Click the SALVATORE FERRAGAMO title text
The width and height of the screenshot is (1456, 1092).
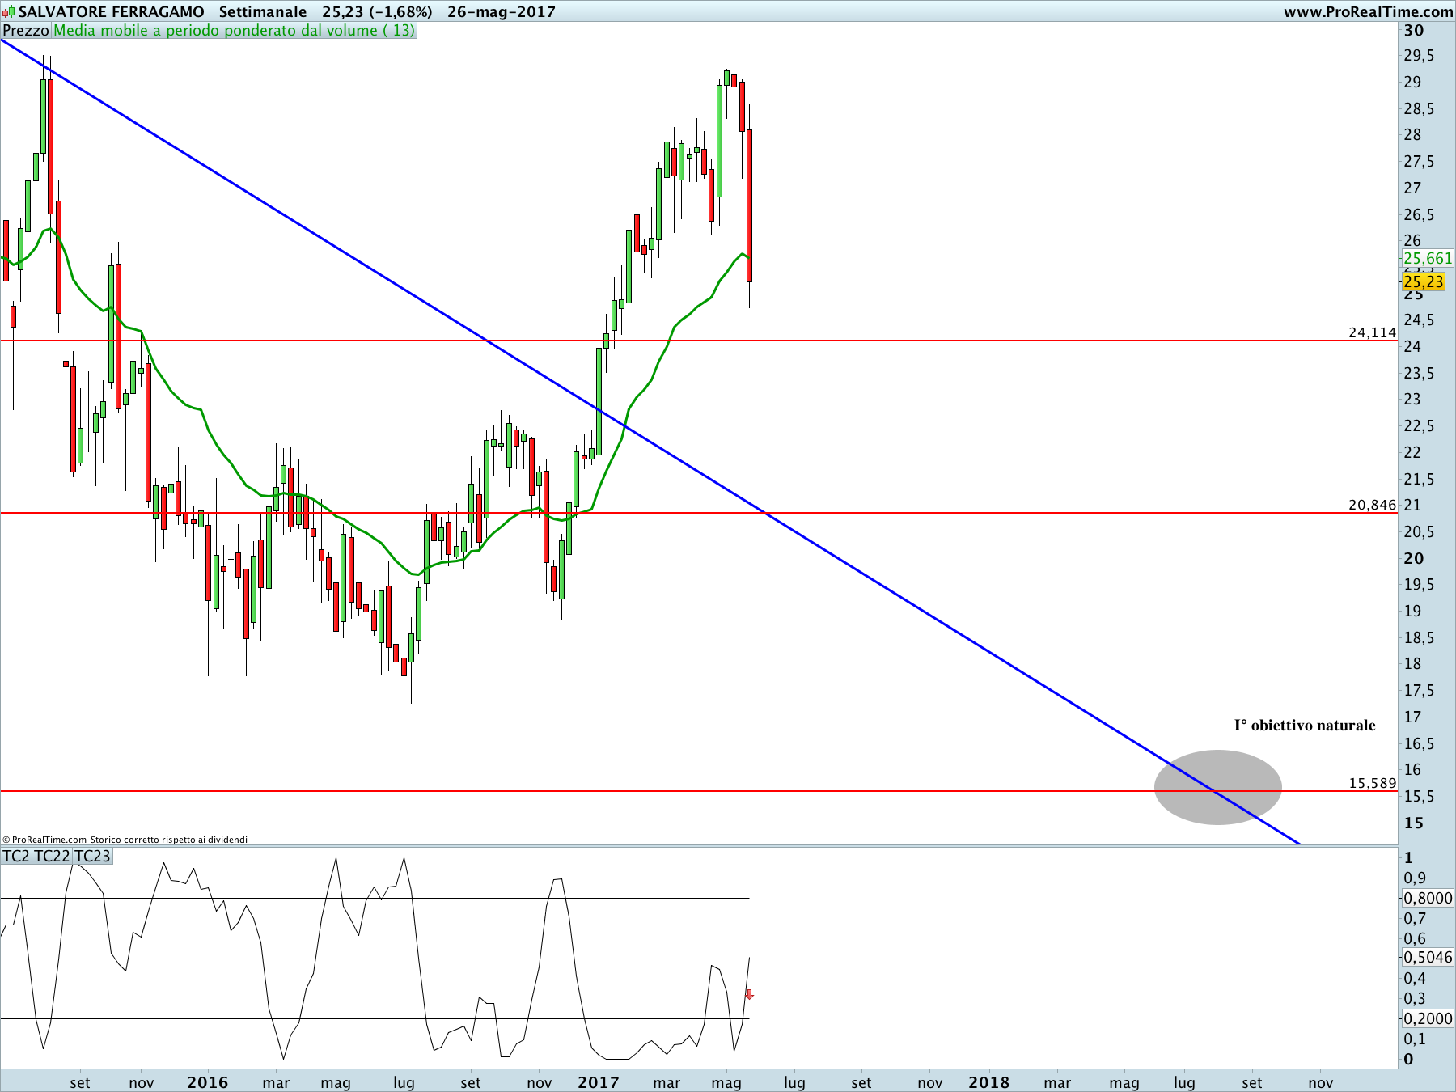112,12
